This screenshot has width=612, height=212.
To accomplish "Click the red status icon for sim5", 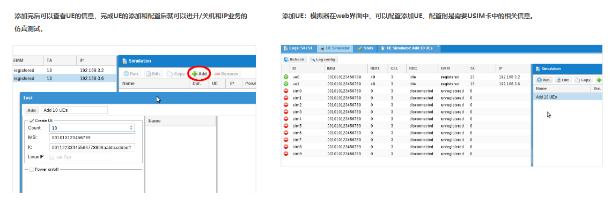I will (286, 126).
